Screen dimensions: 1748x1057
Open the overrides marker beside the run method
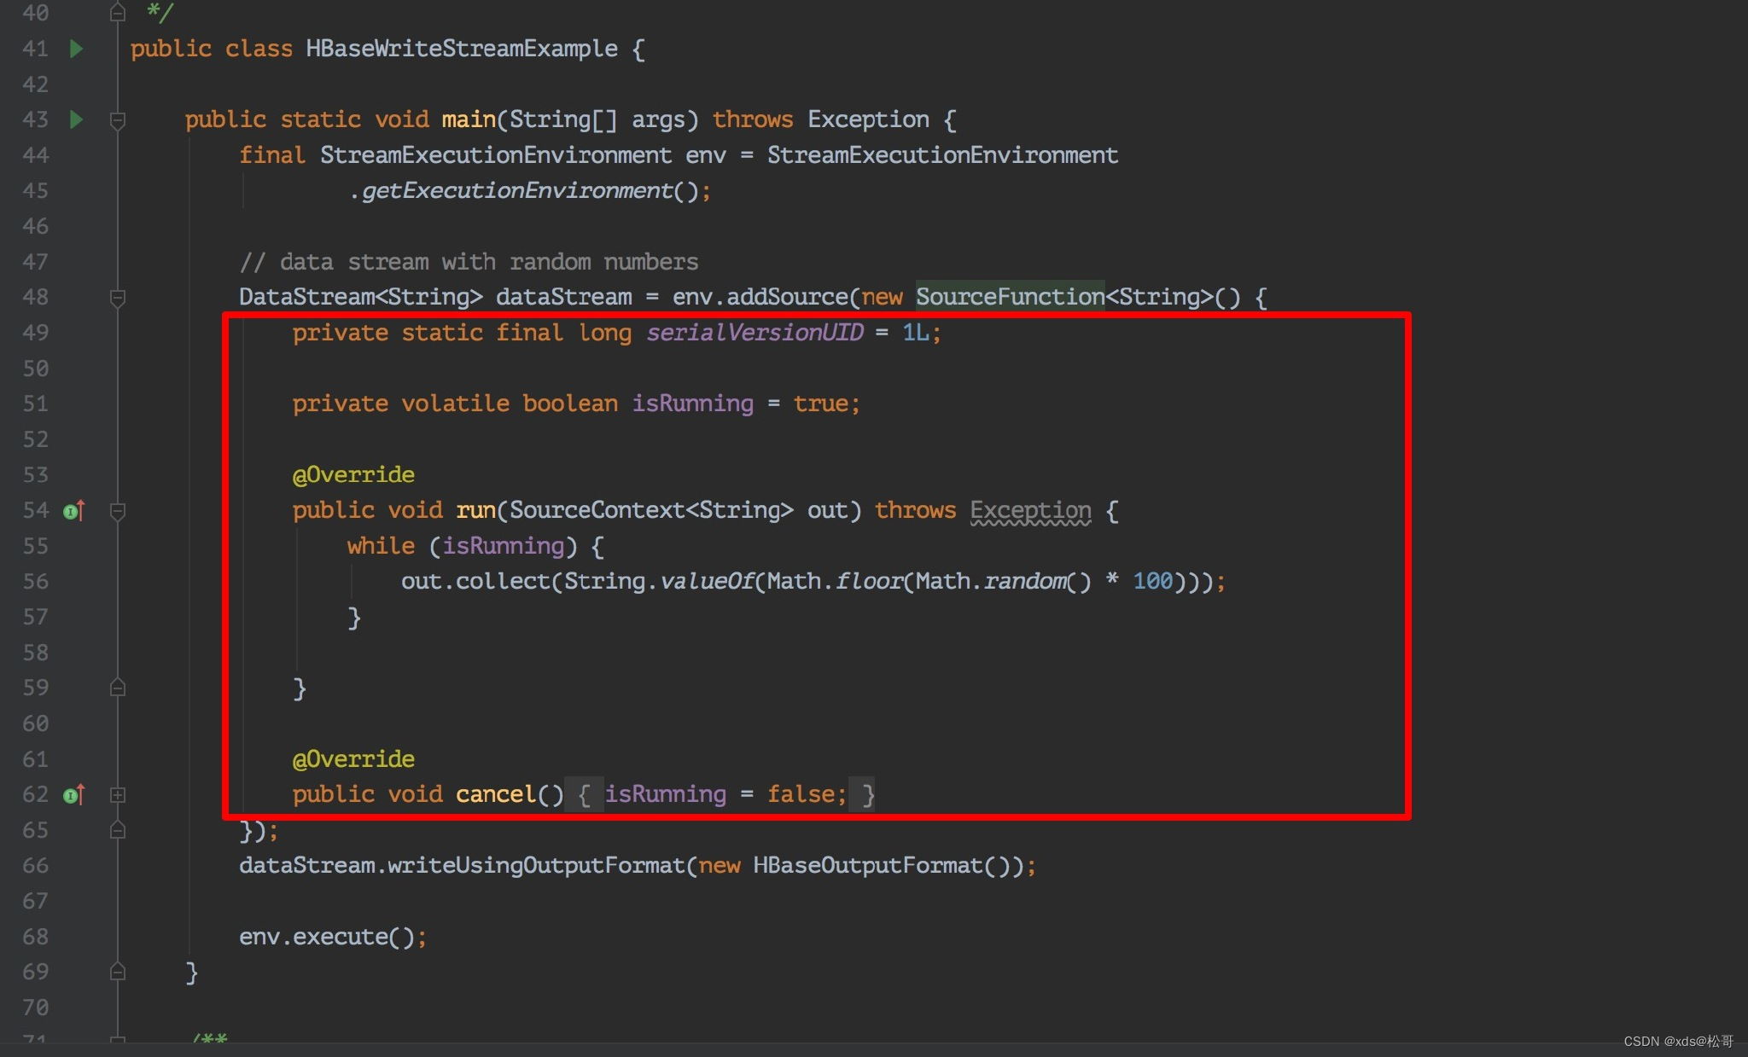tap(74, 511)
